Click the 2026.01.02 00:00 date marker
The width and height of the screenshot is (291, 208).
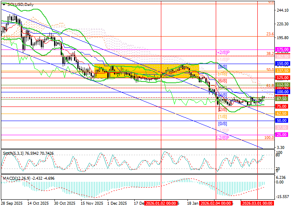tap(161, 203)
